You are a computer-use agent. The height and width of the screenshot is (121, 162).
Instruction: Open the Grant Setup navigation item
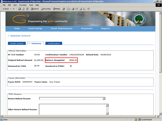coord(35,28)
